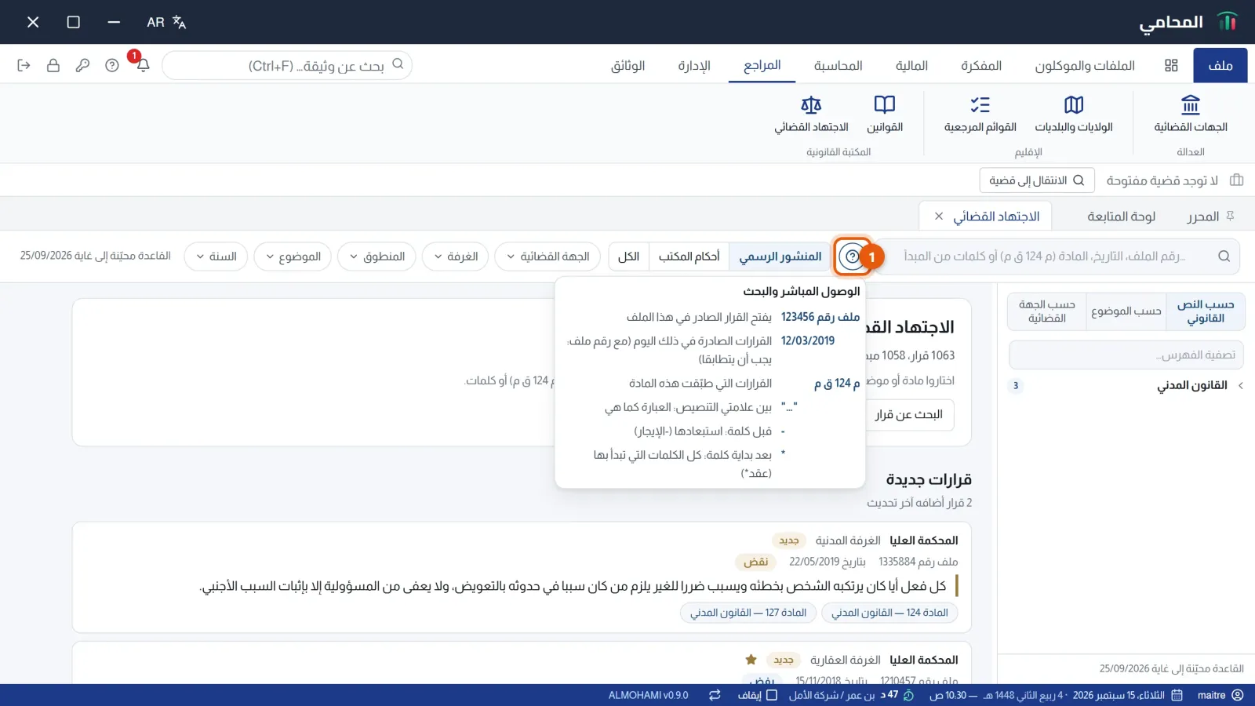This screenshot has width=1255, height=706.
Task: Open the ملف menu
Action: click(x=1220, y=65)
